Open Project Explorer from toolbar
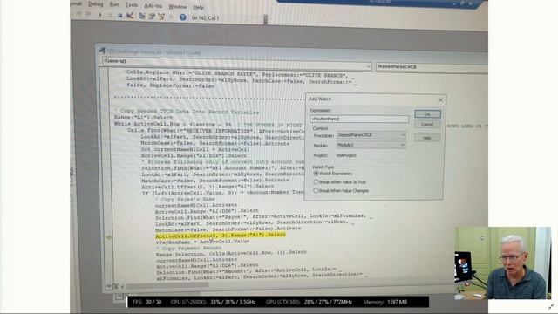Viewport: 558px width, 314px height. (x=142, y=16)
